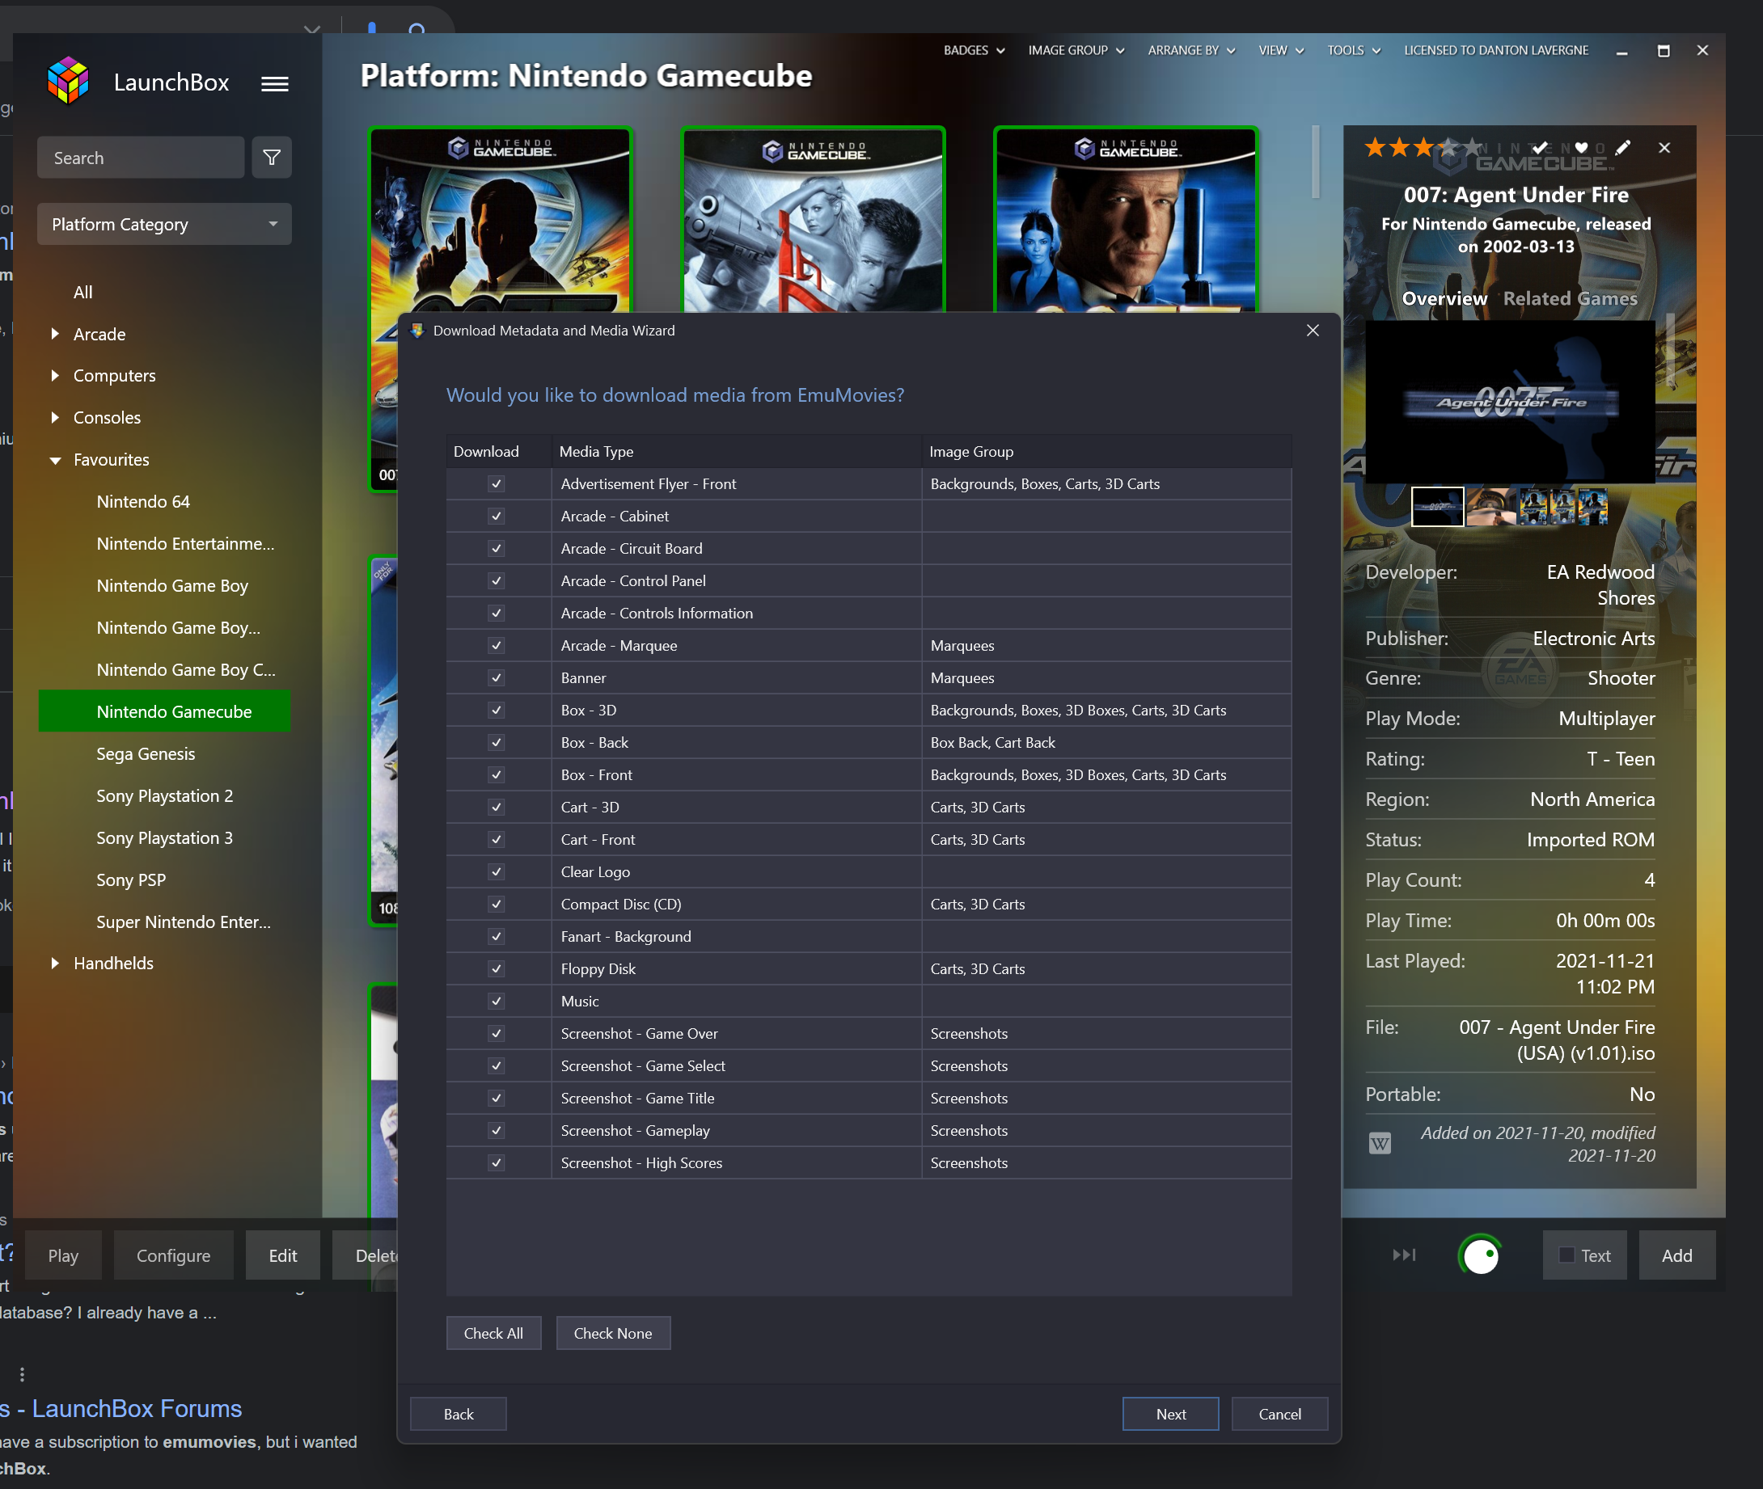The image size is (1763, 1489).
Task: Favorite the game with heart icon
Action: coord(1582,148)
